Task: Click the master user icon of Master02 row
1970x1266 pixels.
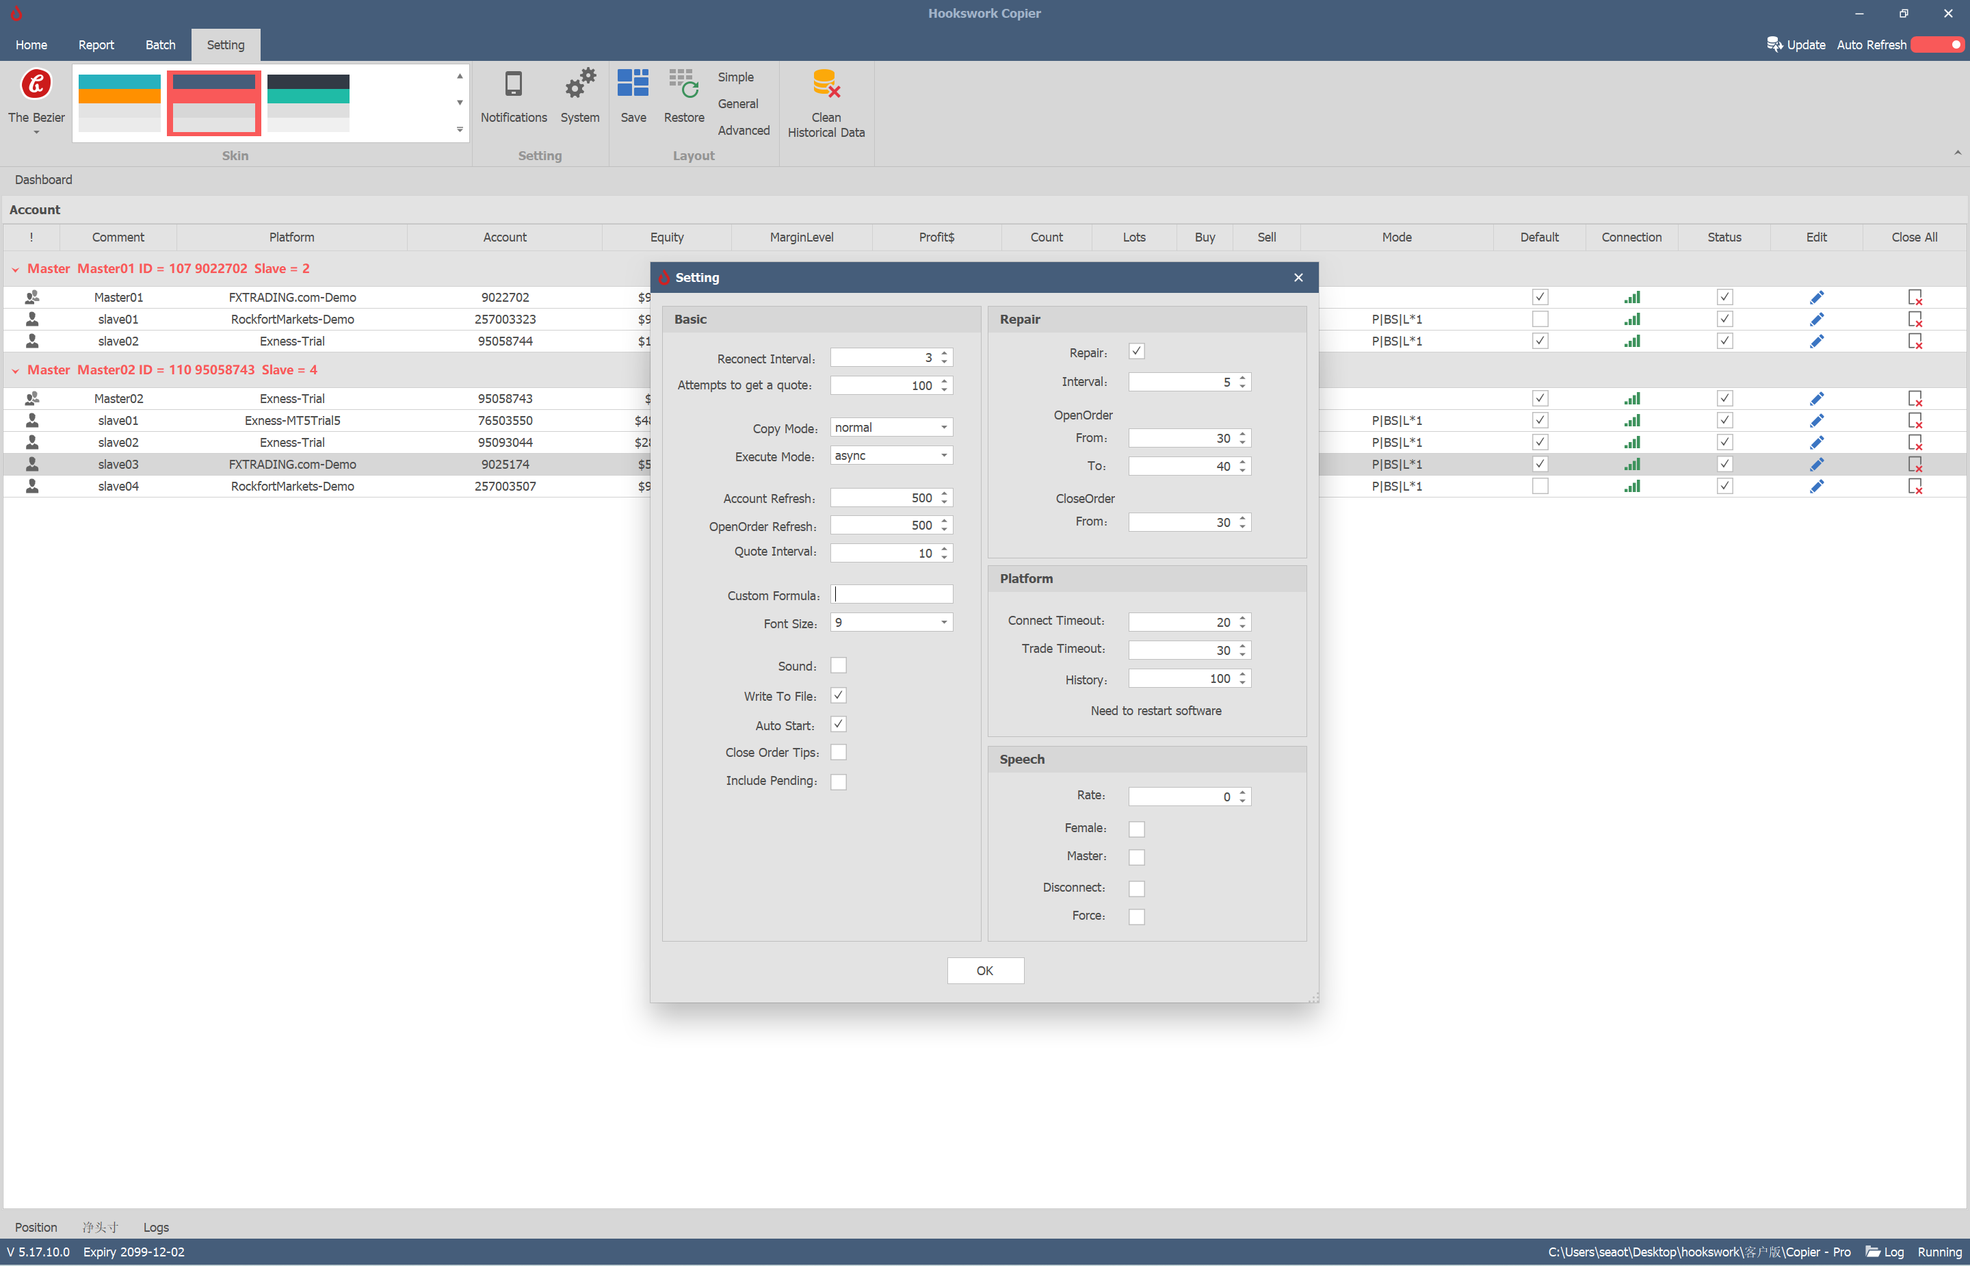Action: (32, 399)
